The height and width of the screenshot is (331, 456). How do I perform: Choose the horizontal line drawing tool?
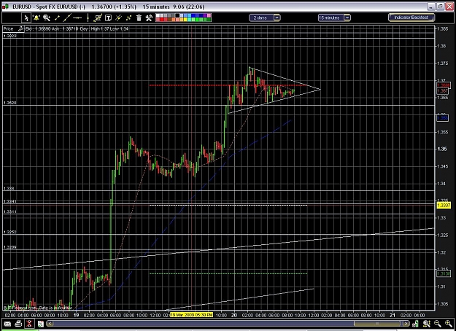77,18
